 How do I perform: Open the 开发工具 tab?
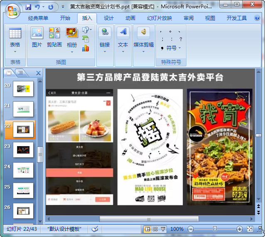[x=237, y=18]
